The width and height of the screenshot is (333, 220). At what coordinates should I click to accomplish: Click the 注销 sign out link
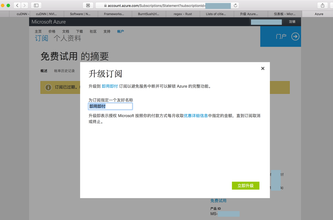click(x=292, y=22)
